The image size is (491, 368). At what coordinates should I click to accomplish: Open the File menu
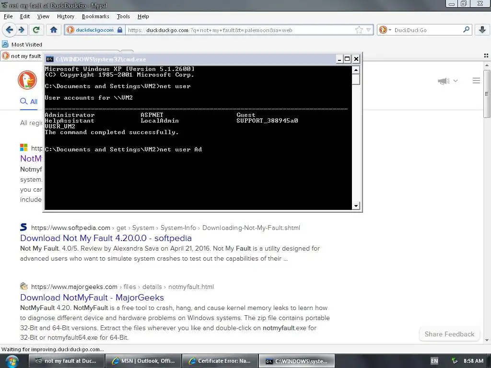click(8, 16)
